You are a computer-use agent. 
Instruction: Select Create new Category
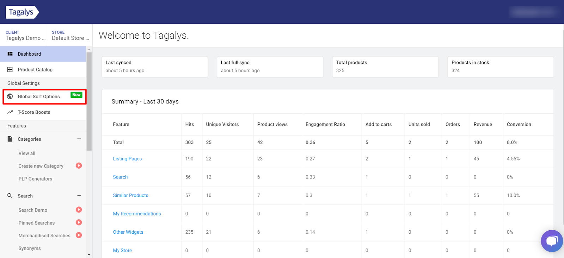pyautogui.click(x=41, y=166)
